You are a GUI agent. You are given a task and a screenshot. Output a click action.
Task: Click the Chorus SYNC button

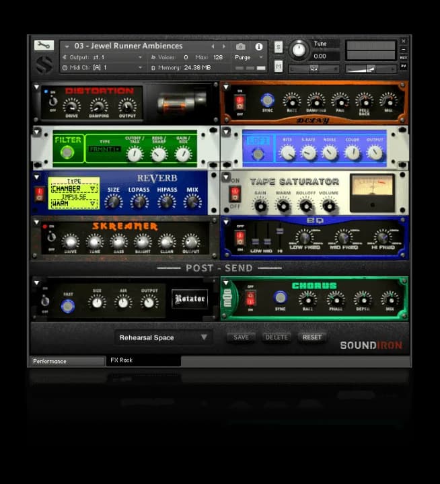pos(281,297)
